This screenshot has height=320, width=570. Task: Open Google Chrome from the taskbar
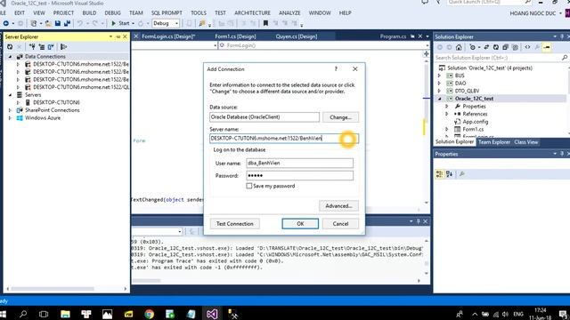pyautogui.click(x=149, y=314)
